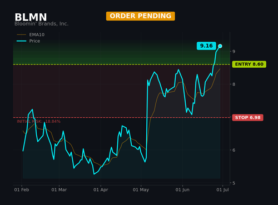The height and width of the screenshot is (205, 278).
Task: Click the y-axis value 9
Action: [234, 51]
